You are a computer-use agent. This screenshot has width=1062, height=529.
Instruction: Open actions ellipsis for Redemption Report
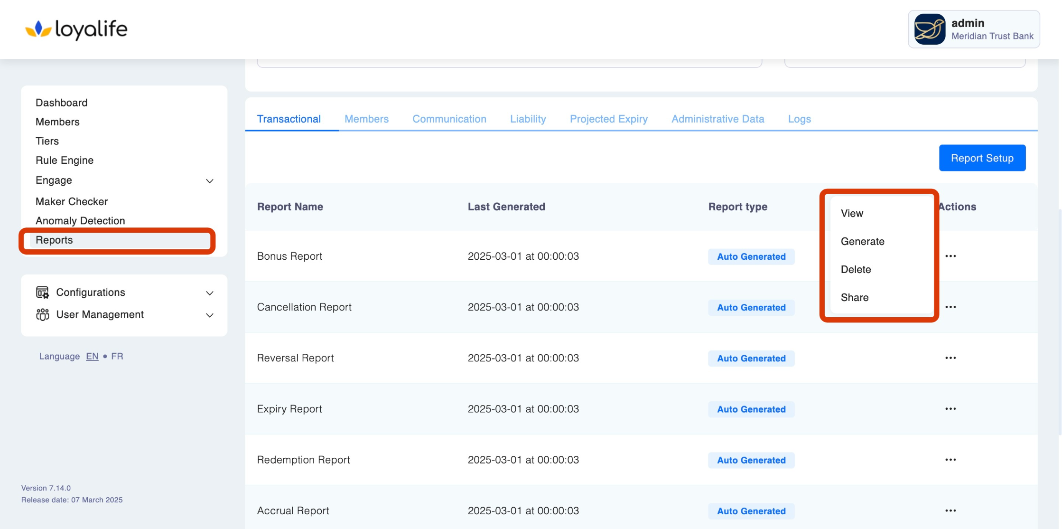[950, 460]
